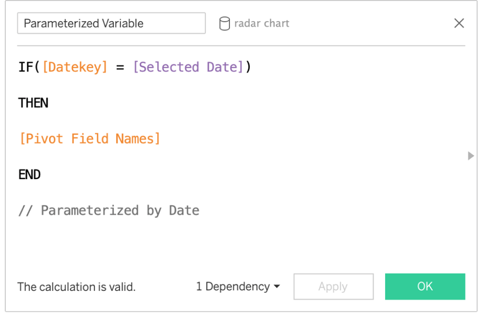Screen dimensions: 482x313
Task: Click the THEN keyword in the formula
Action: click(33, 103)
